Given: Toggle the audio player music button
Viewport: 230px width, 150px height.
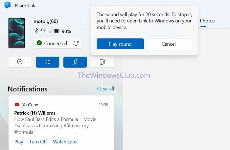Looking at the screenshot, I should (75, 62).
